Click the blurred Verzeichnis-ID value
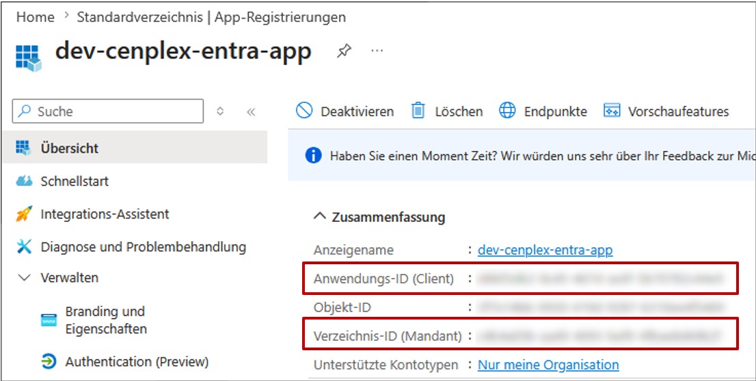756x381 pixels. (x=599, y=335)
